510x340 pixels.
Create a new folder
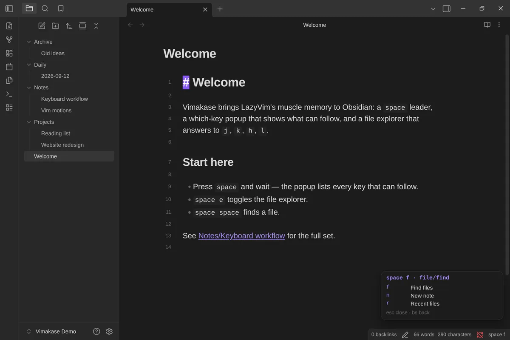pyautogui.click(x=55, y=26)
